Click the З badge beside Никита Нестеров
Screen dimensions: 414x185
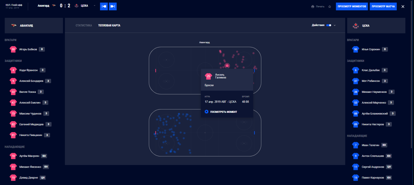coord(389,124)
